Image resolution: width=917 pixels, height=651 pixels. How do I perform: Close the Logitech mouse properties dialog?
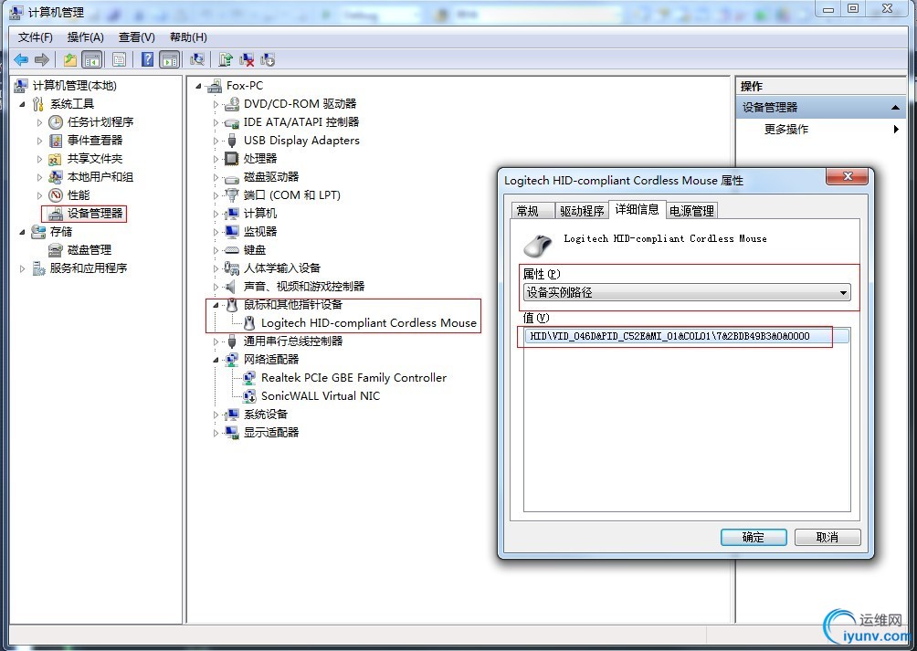[x=848, y=176]
